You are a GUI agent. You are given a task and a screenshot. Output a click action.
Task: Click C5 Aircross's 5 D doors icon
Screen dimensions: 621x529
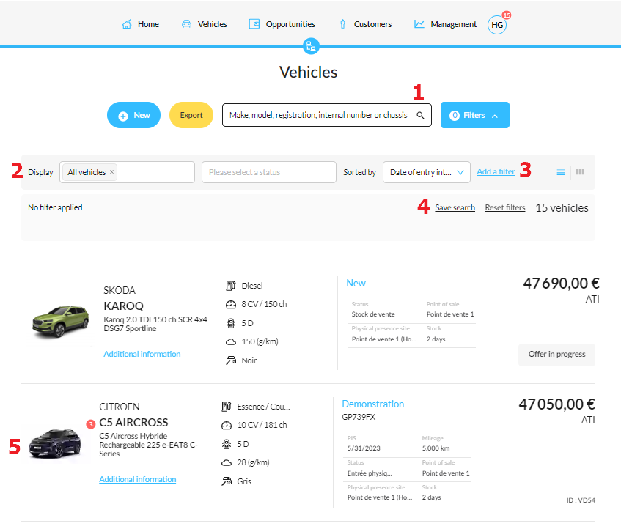tap(226, 444)
